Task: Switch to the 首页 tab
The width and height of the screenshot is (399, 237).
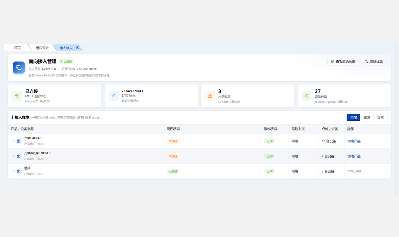Action: pyautogui.click(x=17, y=48)
